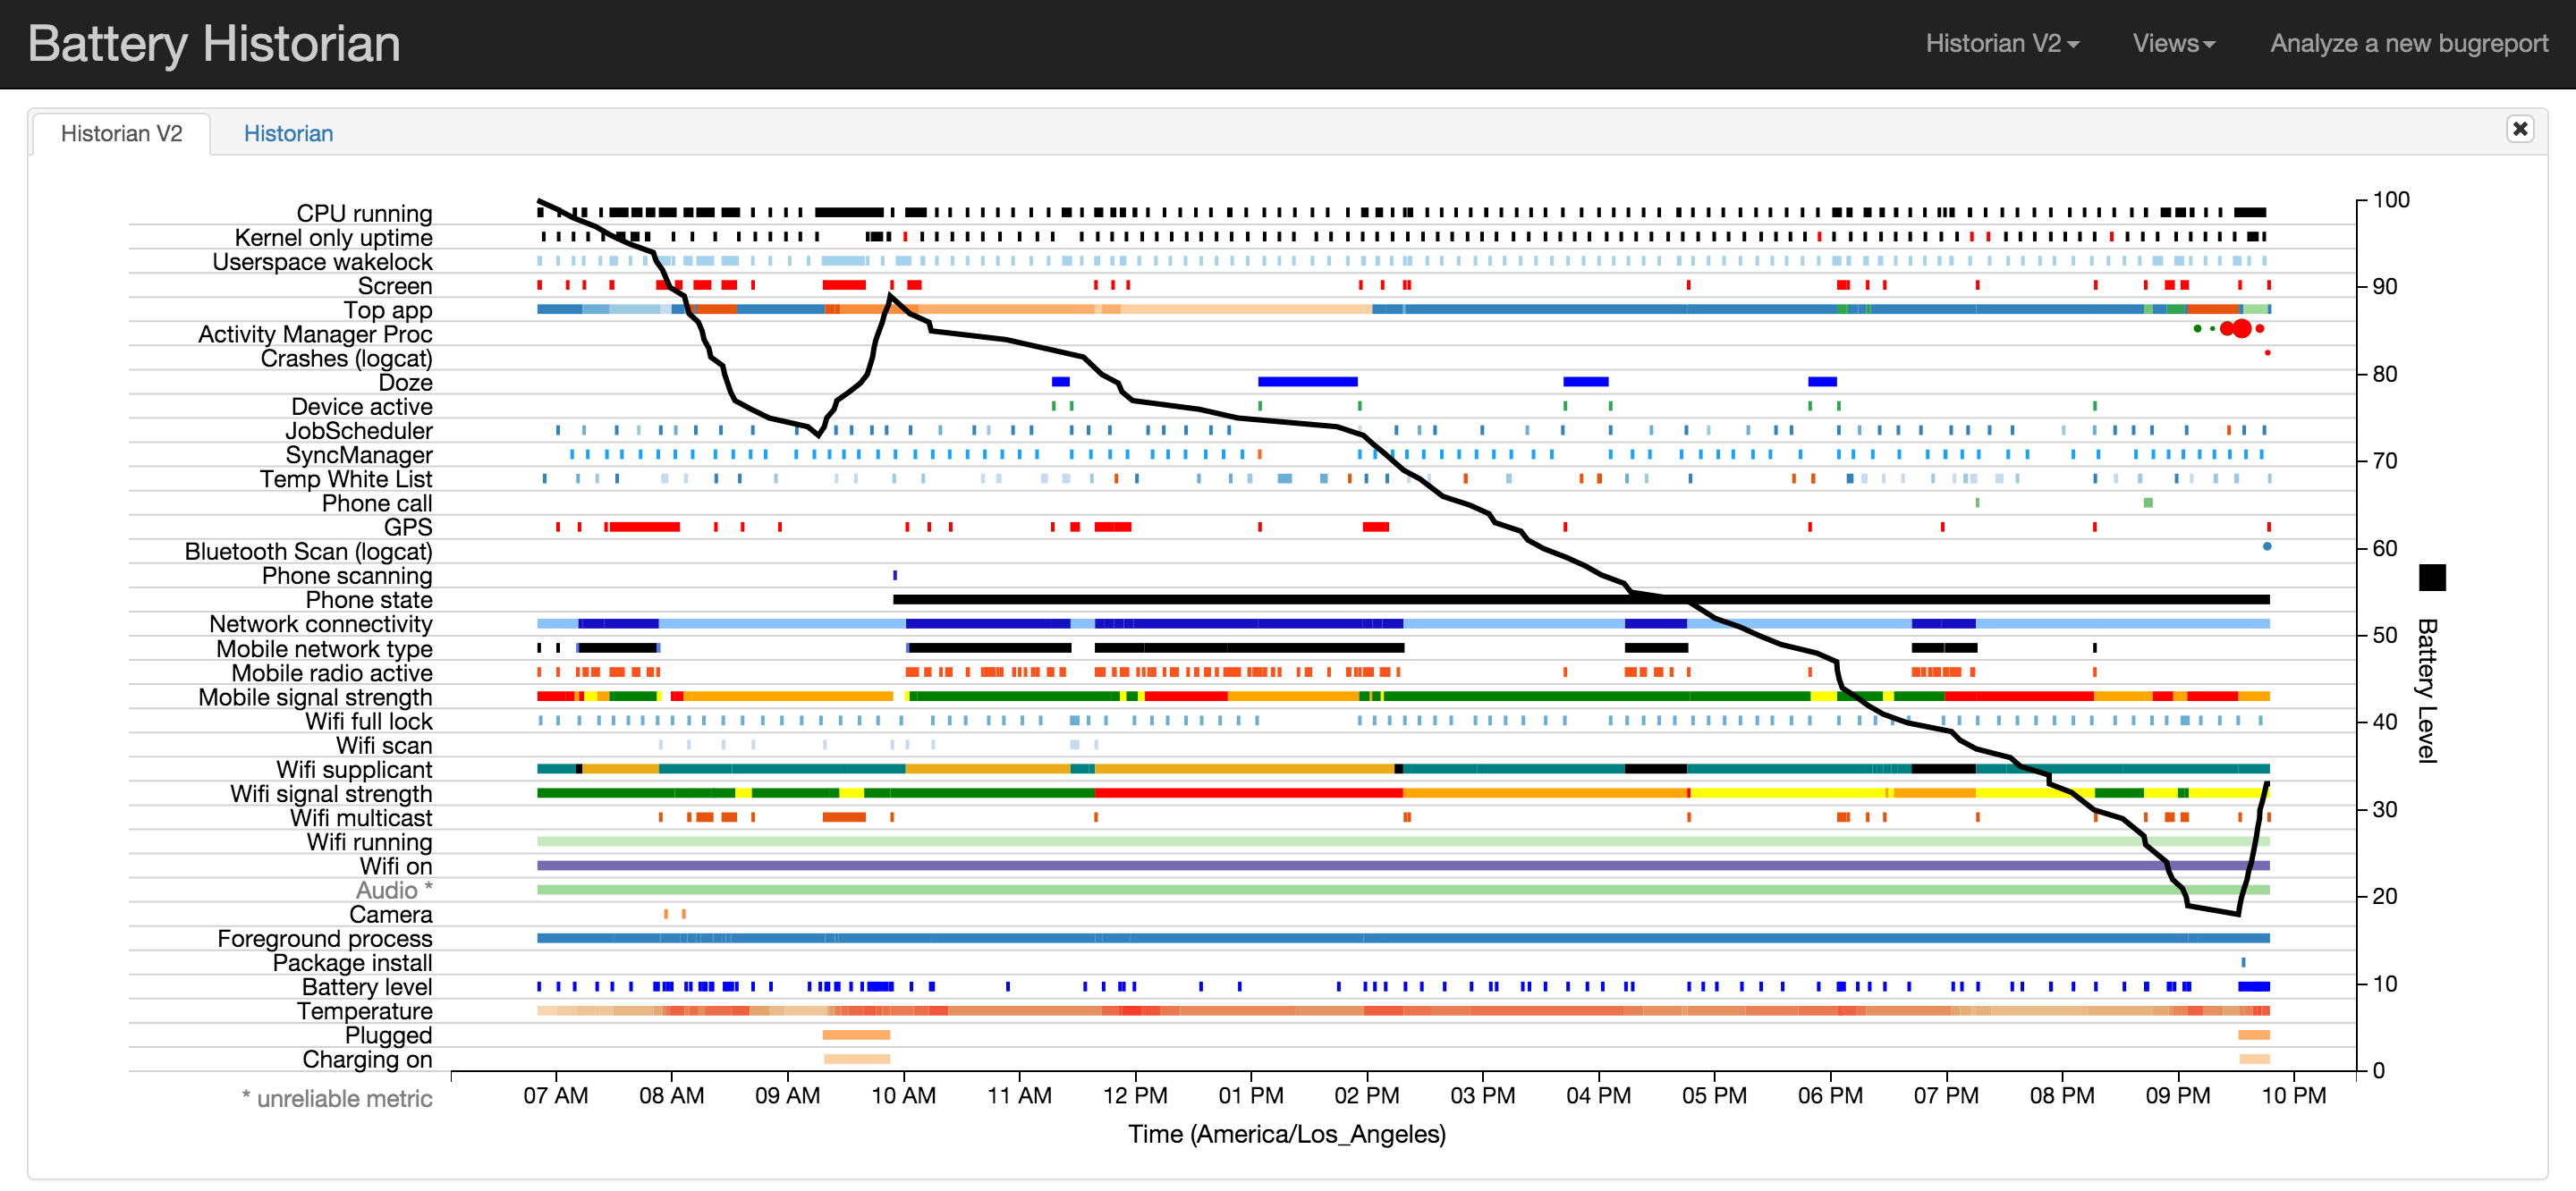Image resolution: width=2576 pixels, height=1191 pixels.
Task: Click the Wifi on purple bar
Action: click(x=1400, y=866)
